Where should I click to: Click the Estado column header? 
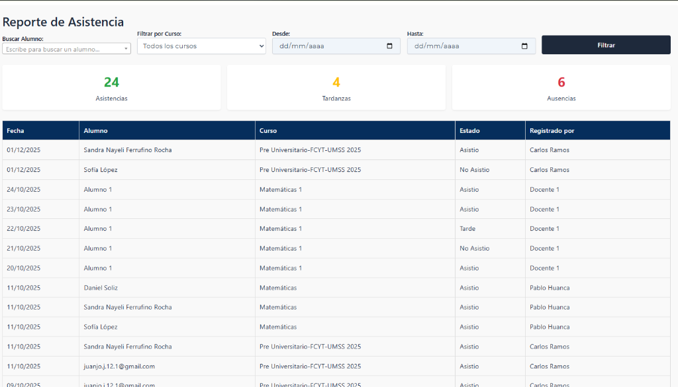(x=469, y=131)
